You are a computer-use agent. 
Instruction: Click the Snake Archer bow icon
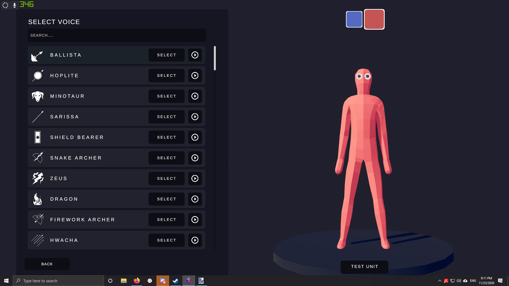click(x=38, y=158)
